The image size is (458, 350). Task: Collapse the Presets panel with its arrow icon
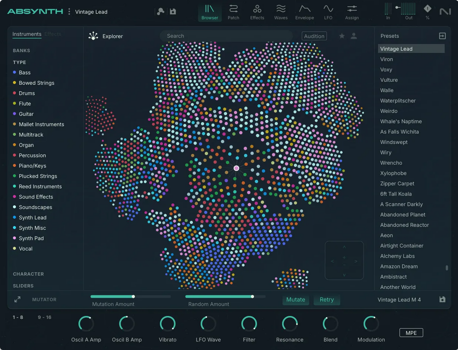coord(442,35)
